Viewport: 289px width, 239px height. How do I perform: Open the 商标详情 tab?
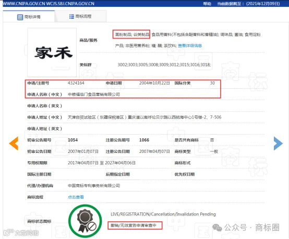tap(29, 17)
